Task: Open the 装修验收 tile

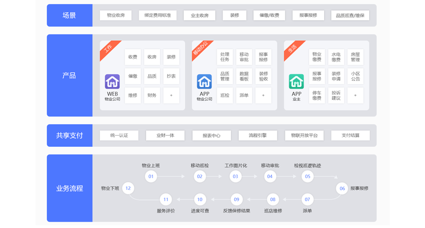Action: click(x=263, y=76)
